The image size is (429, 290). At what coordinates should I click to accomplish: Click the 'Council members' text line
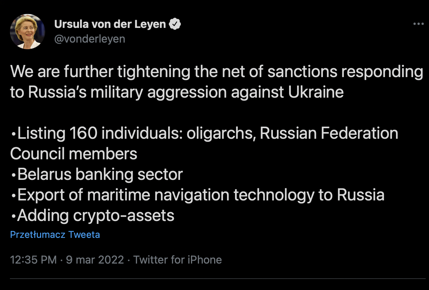[x=73, y=153]
